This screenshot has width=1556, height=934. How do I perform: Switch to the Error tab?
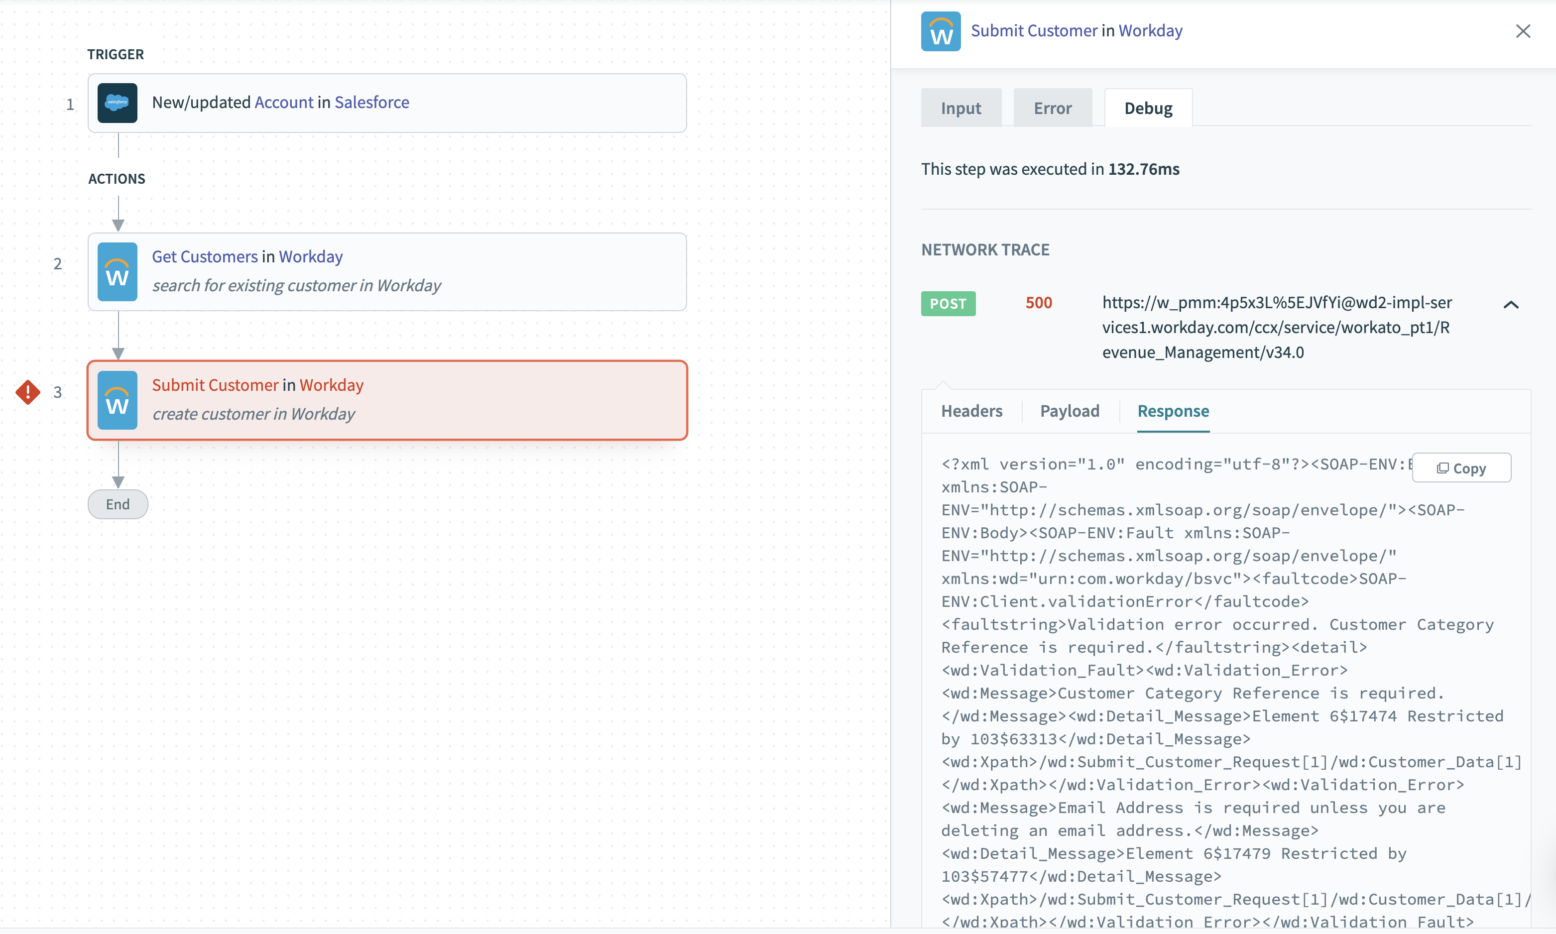[1053, 108]
